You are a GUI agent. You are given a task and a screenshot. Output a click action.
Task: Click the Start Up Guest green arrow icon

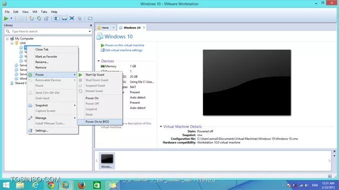80,75
